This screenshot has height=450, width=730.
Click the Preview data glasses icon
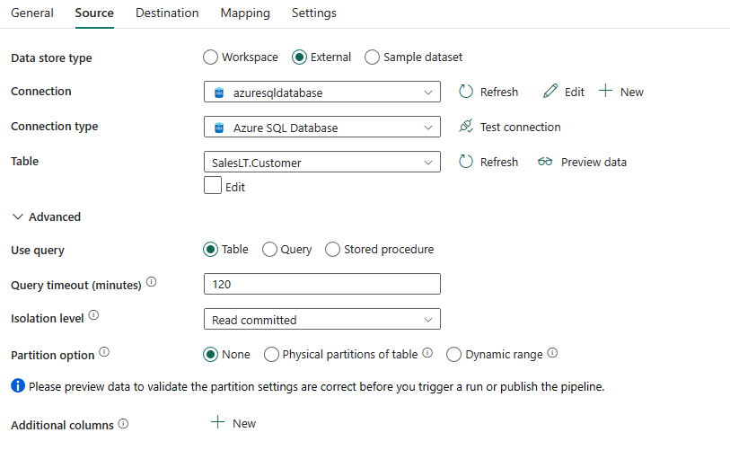click(x=545, y=162)
